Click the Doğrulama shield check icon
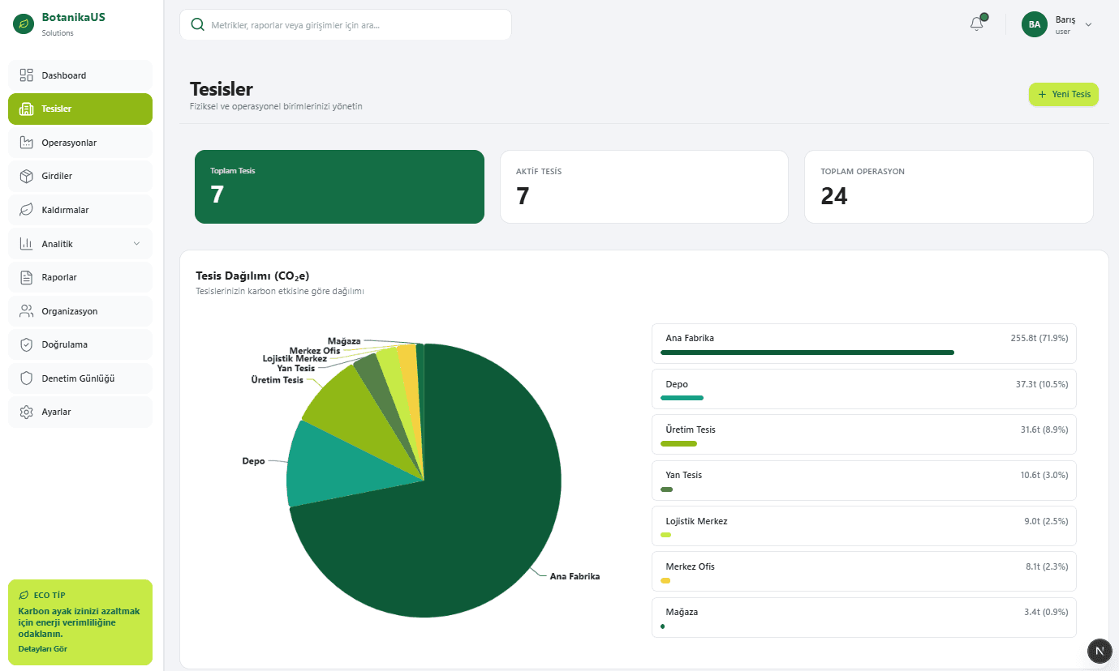The image size is (1119, 671). click(26, 344)
